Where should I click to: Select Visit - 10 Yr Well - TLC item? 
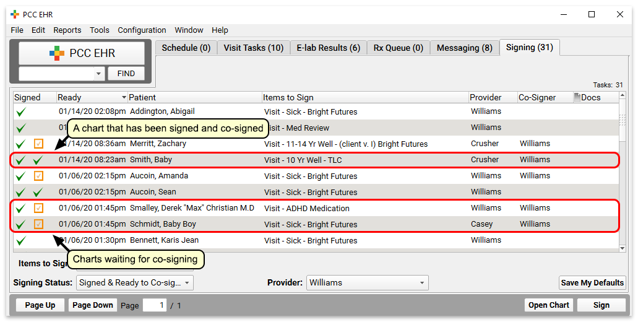coord(303,160)
